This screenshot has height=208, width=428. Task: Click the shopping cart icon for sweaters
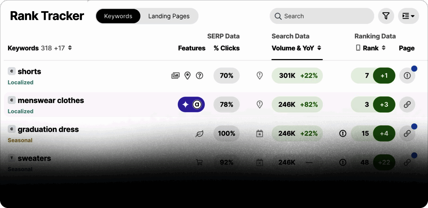199,162
